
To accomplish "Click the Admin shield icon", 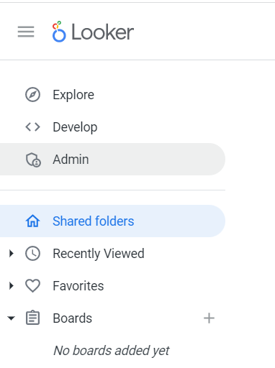I will pos(33,160).
